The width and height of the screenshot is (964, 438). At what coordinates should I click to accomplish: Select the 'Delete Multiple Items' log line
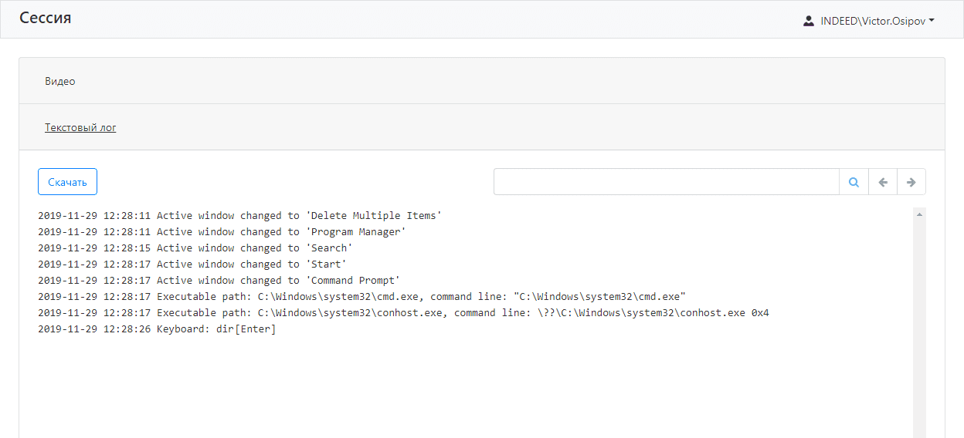tap(239, 216)
